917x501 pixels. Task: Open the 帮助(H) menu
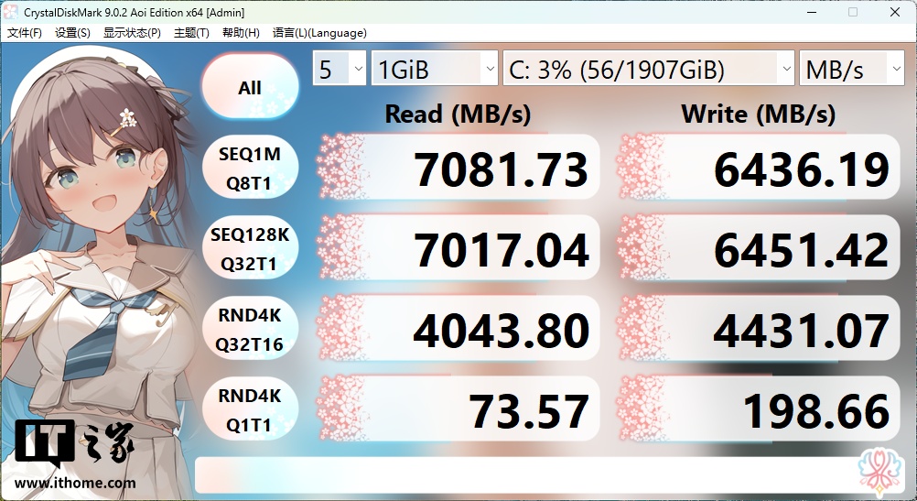[x=241, y=33]
